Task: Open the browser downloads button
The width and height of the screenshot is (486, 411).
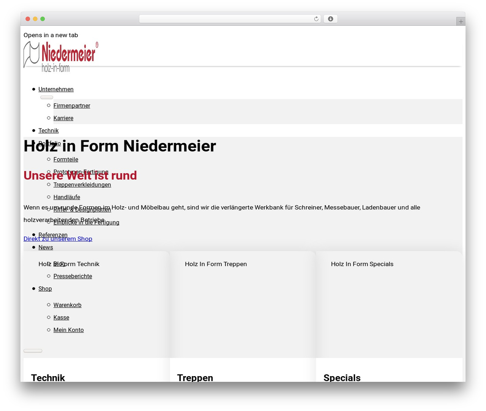Action: click(330, 19)
